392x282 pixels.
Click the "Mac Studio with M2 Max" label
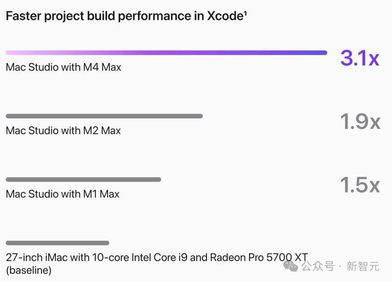[x=63, y=130]
